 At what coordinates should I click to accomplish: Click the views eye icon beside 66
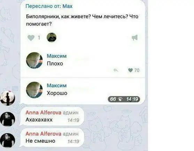point(121,99)
